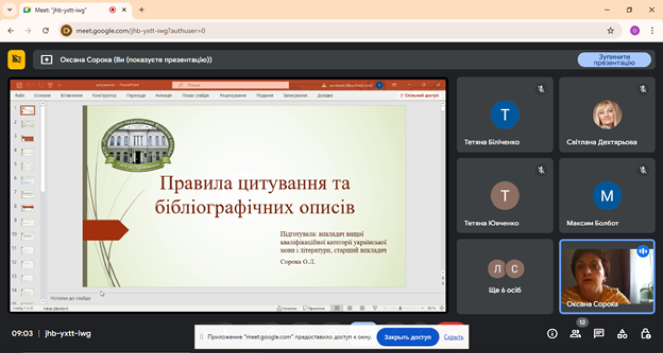Switch to the Meet 'jhb-yxtt-iwg' browser tab
Viewport: 663px width, 353px height.
pyautogui.click(x=66, y=10)
